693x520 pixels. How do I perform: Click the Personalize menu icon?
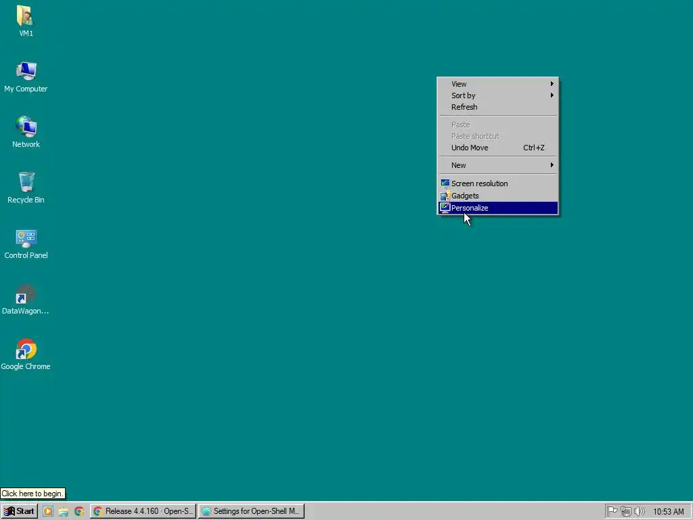point(445,208)
